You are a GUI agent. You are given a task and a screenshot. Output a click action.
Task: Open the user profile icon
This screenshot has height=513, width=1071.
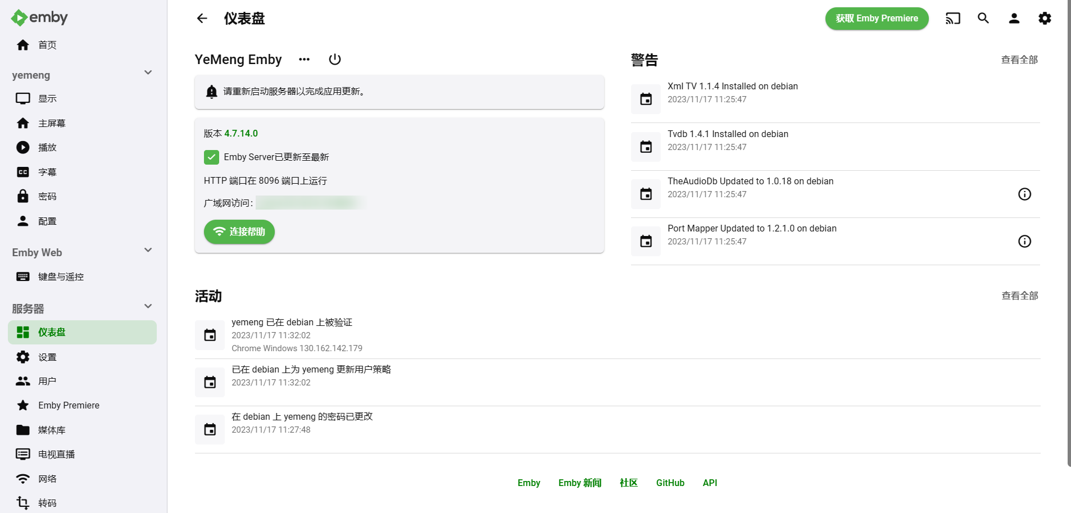1014,19
